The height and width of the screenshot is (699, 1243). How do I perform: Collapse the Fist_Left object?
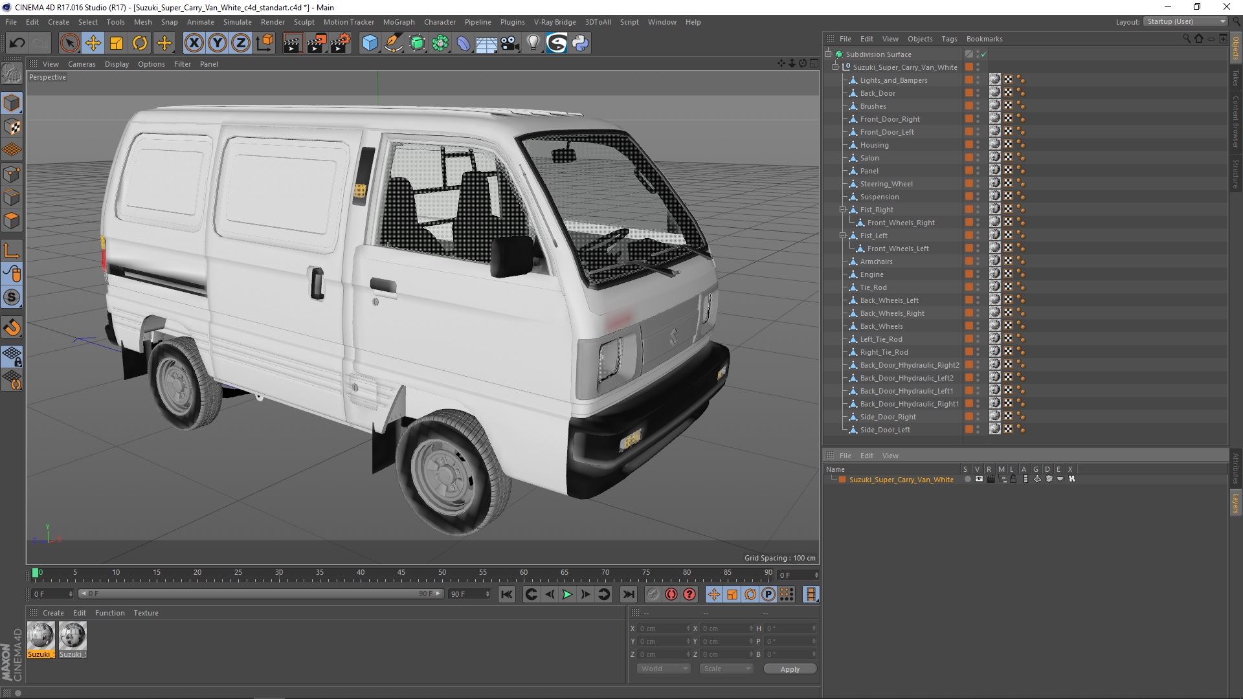pos(842,236)
